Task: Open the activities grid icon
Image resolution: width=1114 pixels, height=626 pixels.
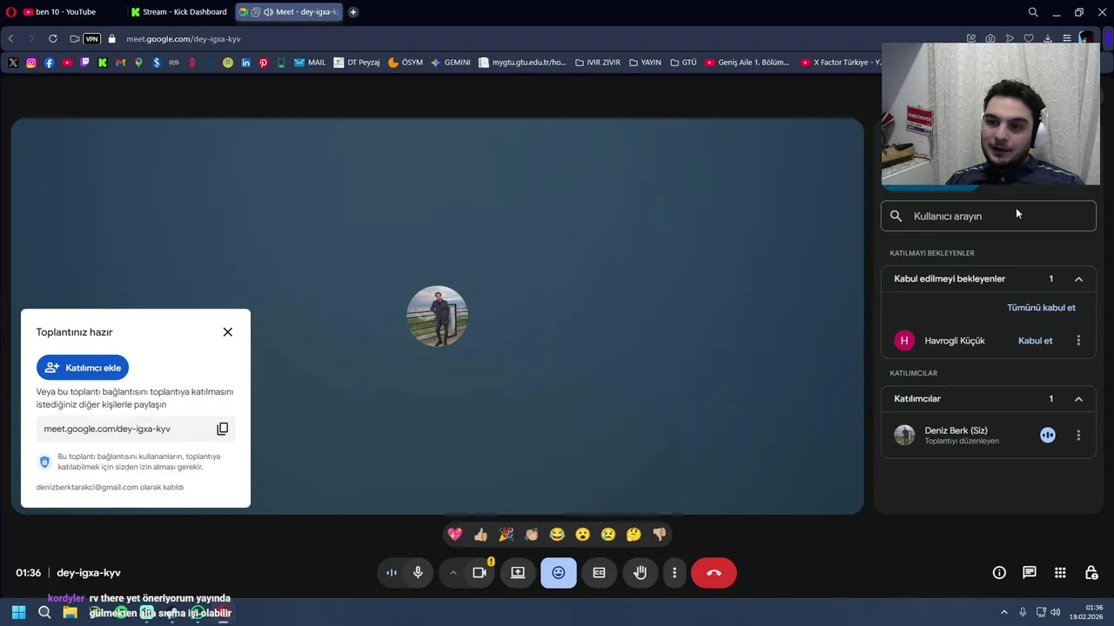Action: click(1060, 573)
